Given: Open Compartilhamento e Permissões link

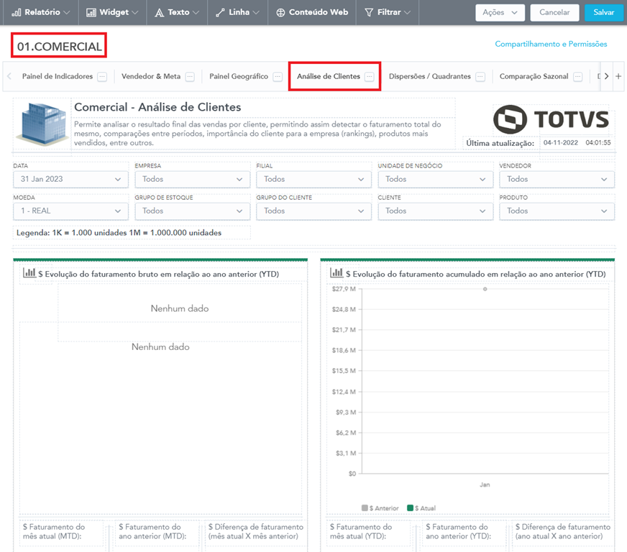Looking at the screenshot, I should pyautogui.click(x=551, y=44).
